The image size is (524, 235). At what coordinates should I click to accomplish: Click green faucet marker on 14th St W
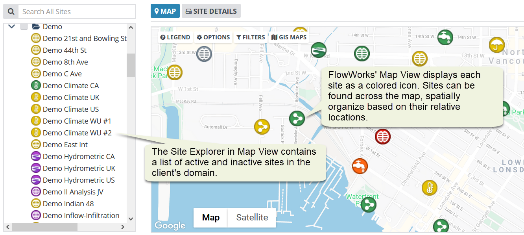tap(445, 37)
